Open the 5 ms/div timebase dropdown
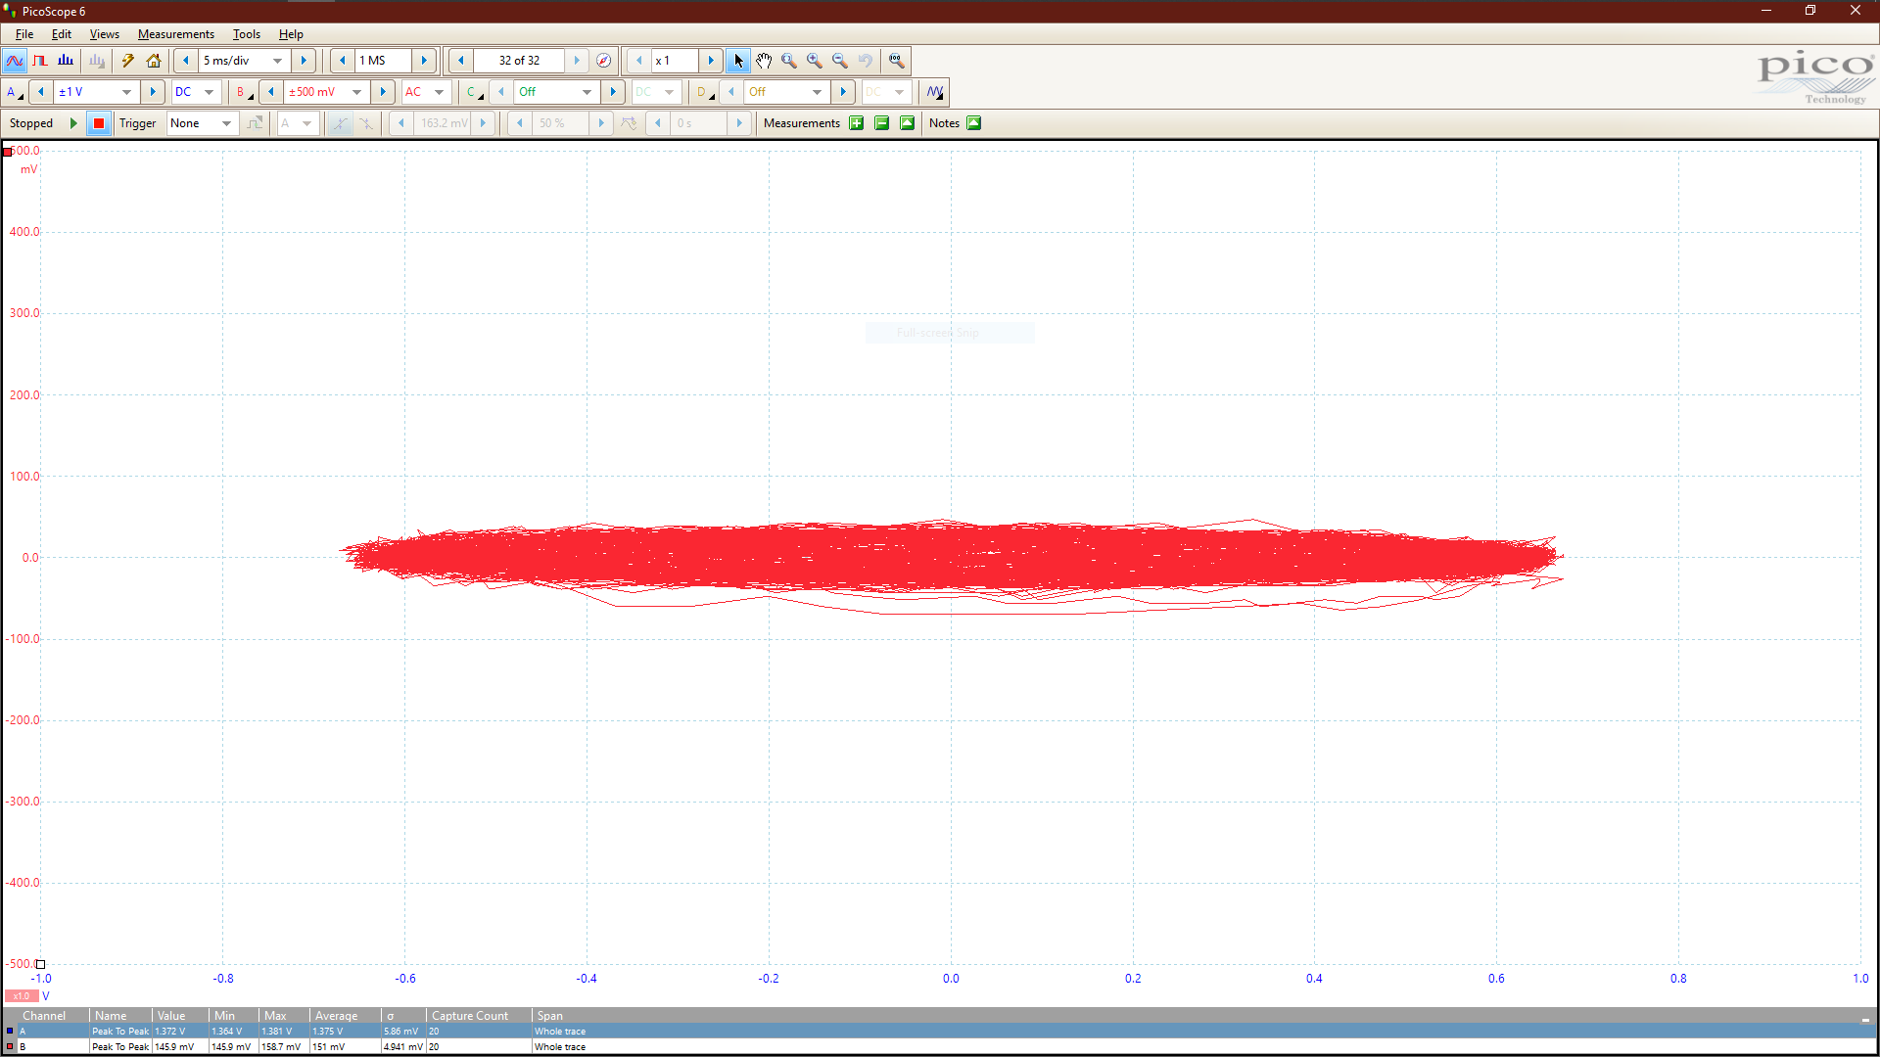1880x1057 pixels. (277, 61)
